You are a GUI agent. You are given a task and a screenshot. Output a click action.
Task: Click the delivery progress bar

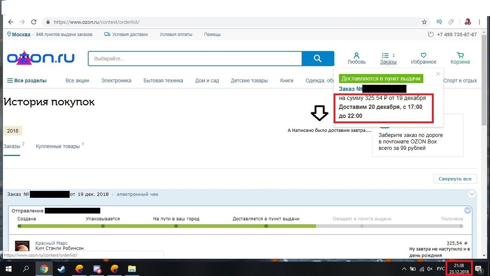[x=240, y=226]
